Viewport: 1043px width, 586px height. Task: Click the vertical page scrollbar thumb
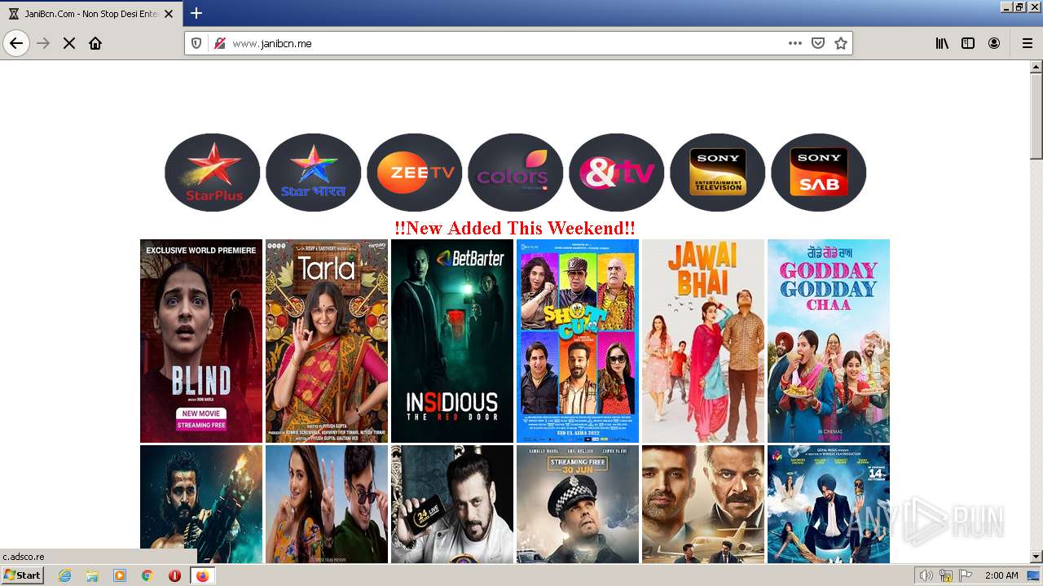click(1036, 116)
